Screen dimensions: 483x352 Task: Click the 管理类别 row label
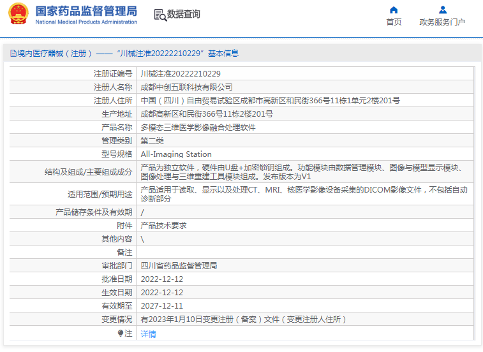tap(117, 141)
